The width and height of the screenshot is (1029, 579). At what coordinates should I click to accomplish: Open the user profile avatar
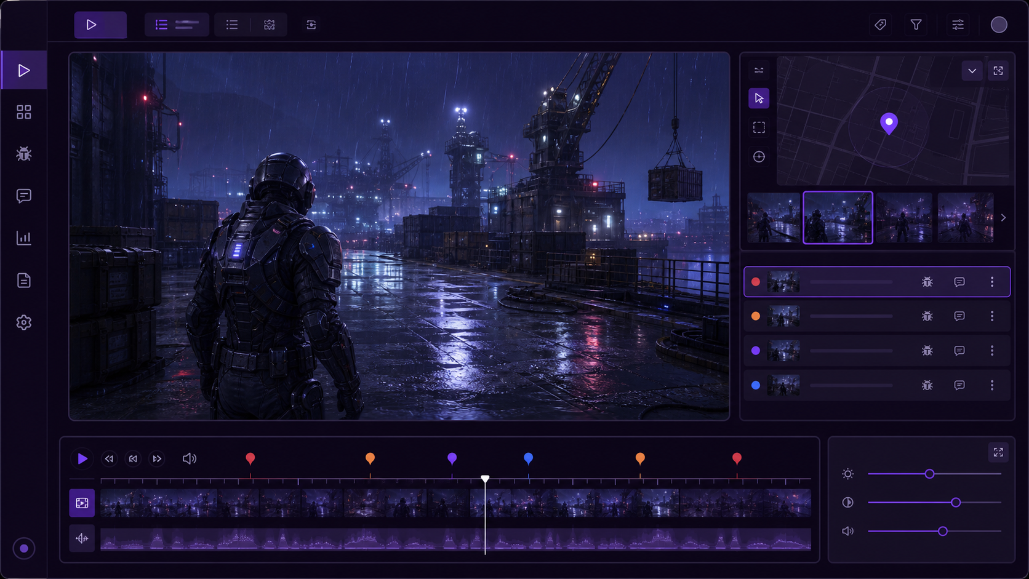(999, 25)
